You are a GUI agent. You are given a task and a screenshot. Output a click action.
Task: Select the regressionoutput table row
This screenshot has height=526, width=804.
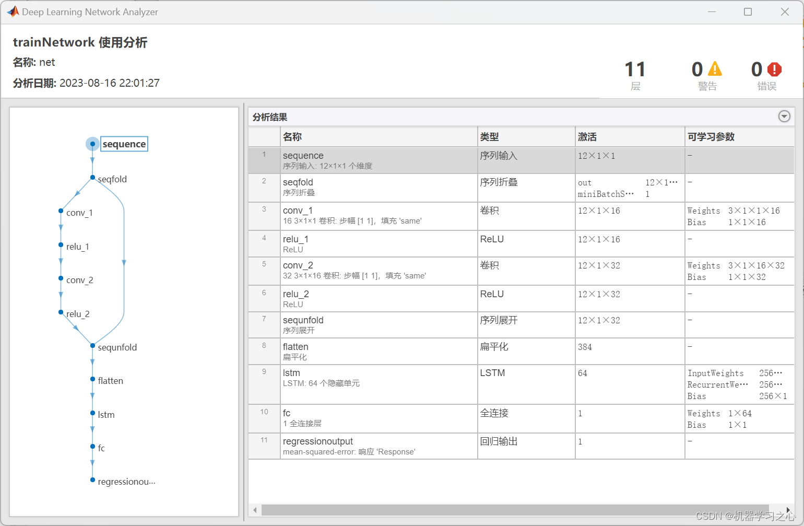coord(521,446)
